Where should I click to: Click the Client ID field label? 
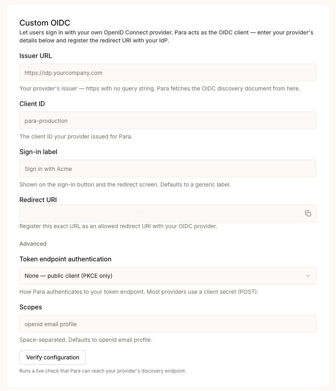tap(32, 104)
